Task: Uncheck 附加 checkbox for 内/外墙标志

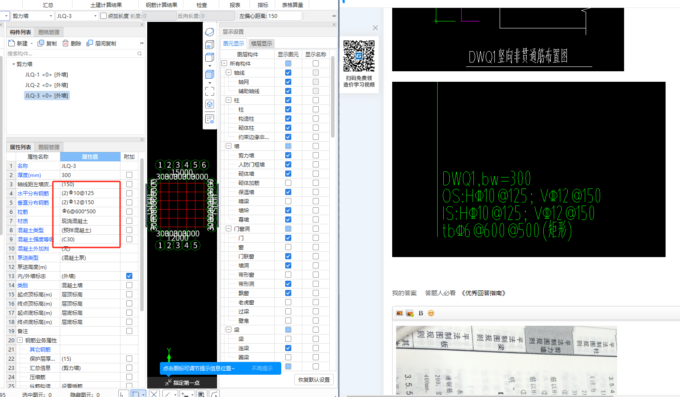Action: click(x=129, y=276)
